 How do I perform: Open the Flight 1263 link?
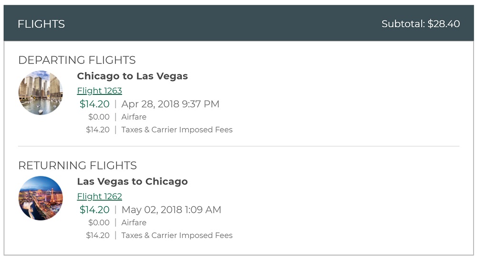(99, 91)
